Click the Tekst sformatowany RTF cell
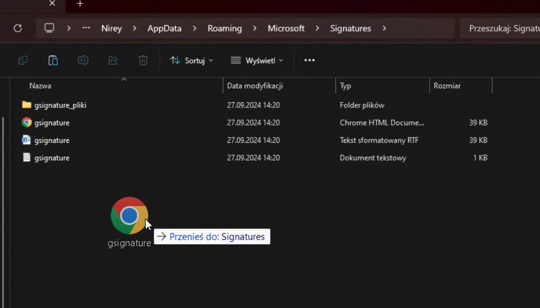 pos(379,141)
